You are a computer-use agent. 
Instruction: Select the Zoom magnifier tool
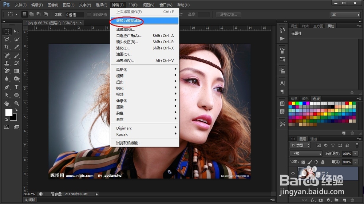tap(17, 103)
